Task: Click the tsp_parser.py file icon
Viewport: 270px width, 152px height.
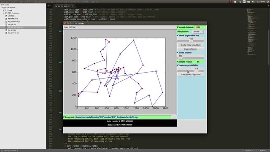Action: tap(6, 33)
